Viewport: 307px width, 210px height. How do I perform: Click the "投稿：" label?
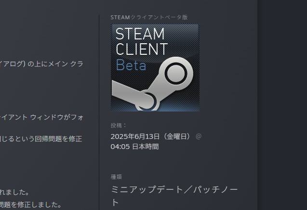tap(119, 125)
